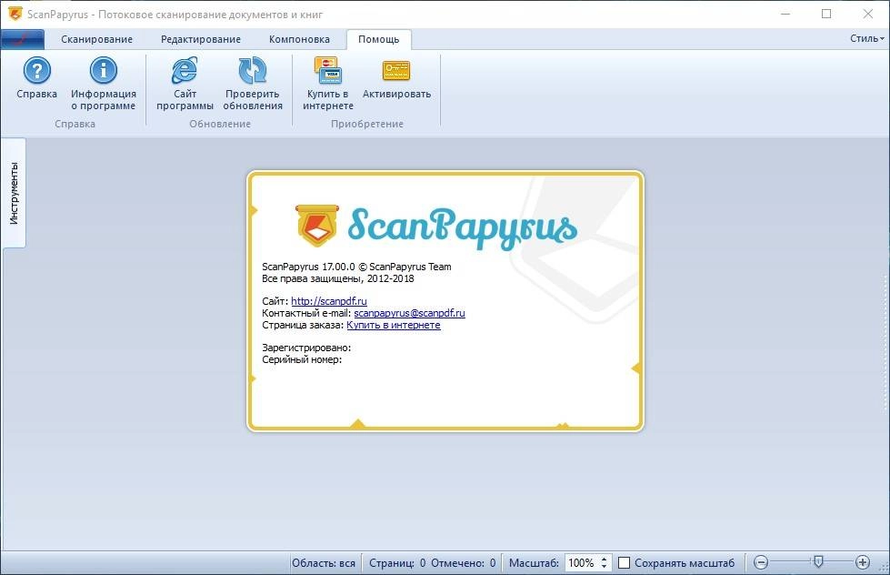Click ScanPapyrus title bar app icon
This screenshot has width=890, height=575.
15,14
